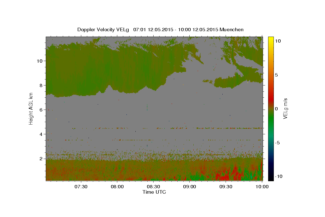Viewport: 325px width, 217px height.
Task: Click the 'Height AGL km' axis title
Action: pyautogui.click(x=31, y=108)
